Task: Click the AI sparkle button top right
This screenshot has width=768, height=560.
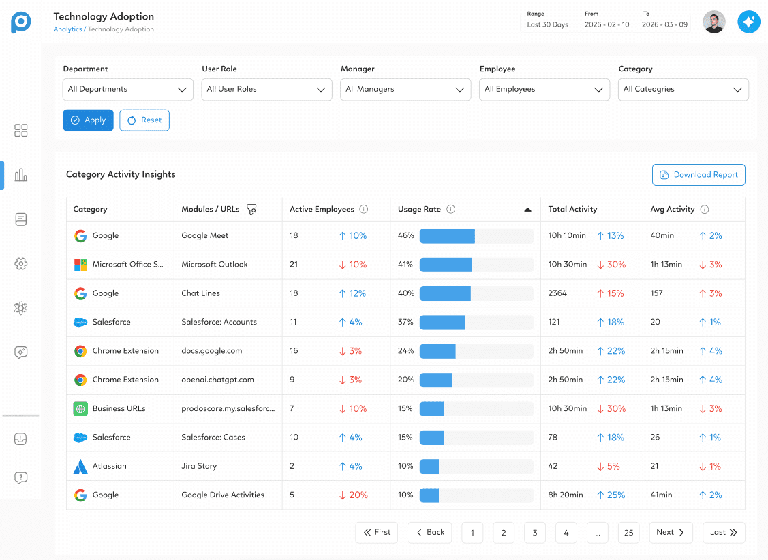Action: 748,22
